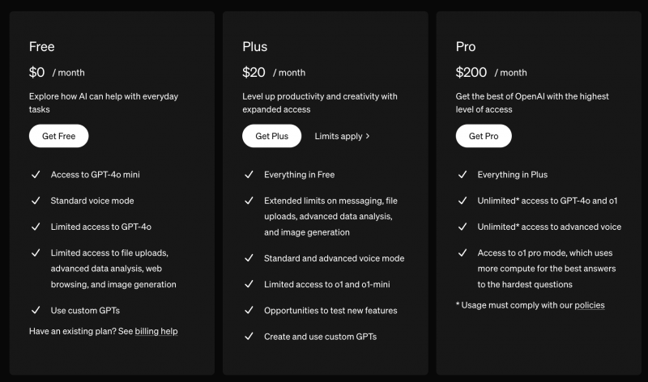Image resolution: width=648 pixels, height=382 pixels.
Task: Click the Get Free button
Action: click(58, 136)
